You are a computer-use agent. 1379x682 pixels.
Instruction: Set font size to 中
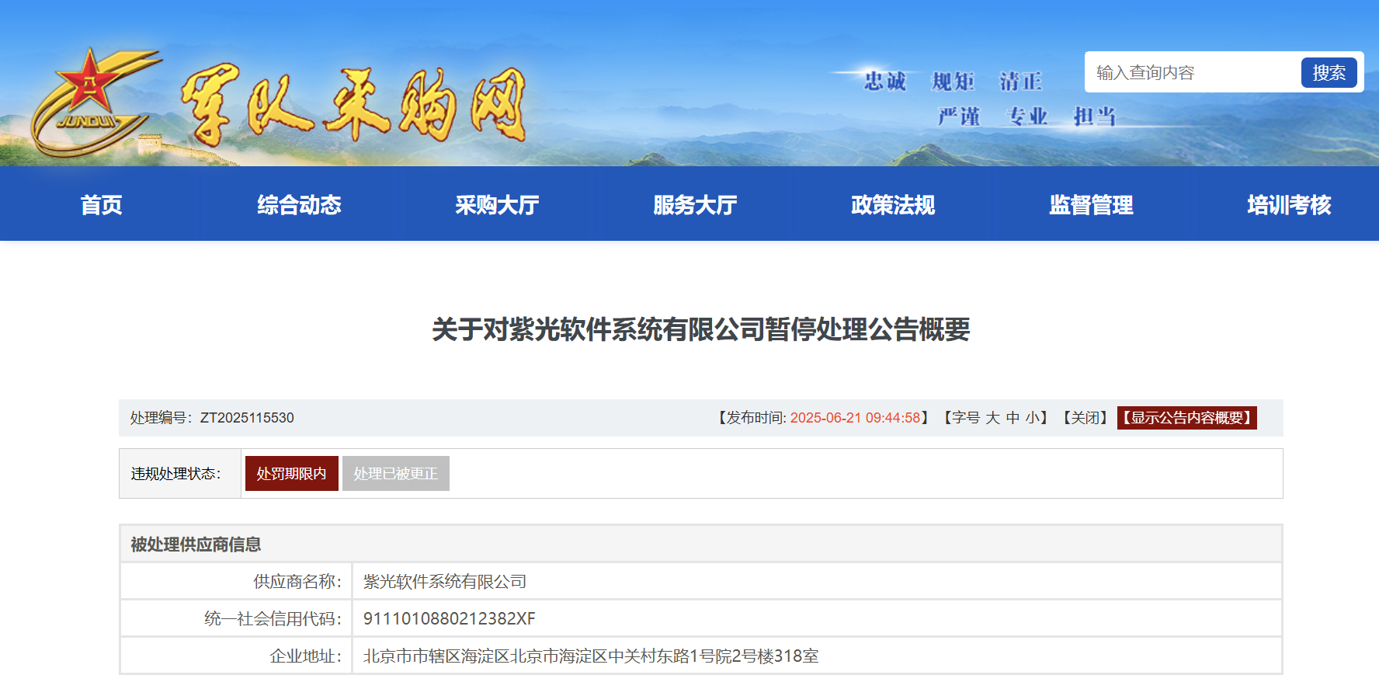pyautogui.click(x=1013, y=418)
